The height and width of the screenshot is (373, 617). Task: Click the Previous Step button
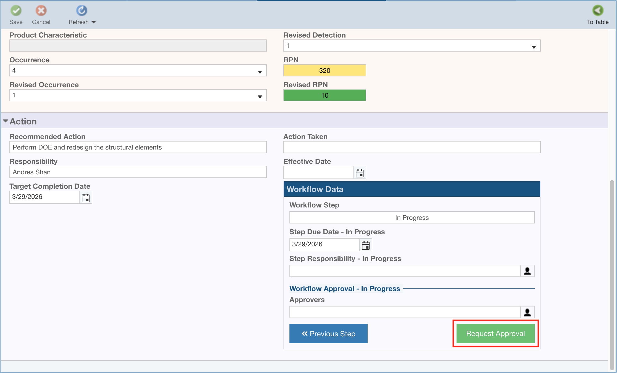[x=328, y=334]
